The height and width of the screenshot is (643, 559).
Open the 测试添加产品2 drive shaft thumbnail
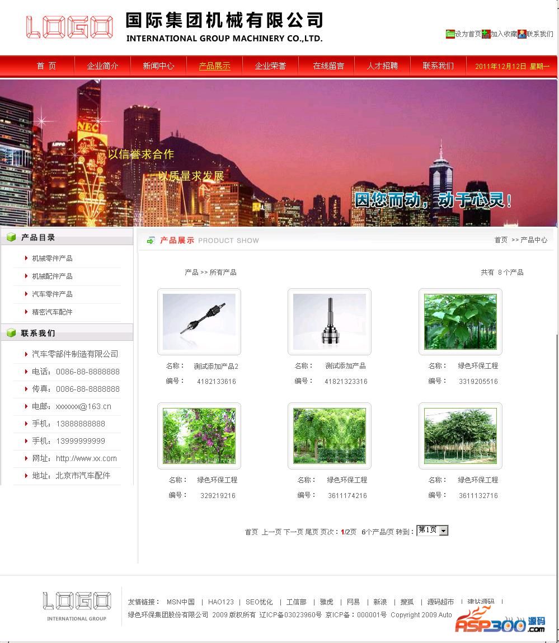[x=199, y=321]
